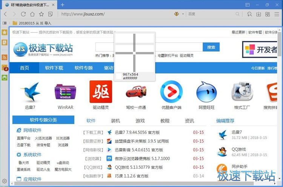Open the sidebar settings gear icon

coord(5,181)
